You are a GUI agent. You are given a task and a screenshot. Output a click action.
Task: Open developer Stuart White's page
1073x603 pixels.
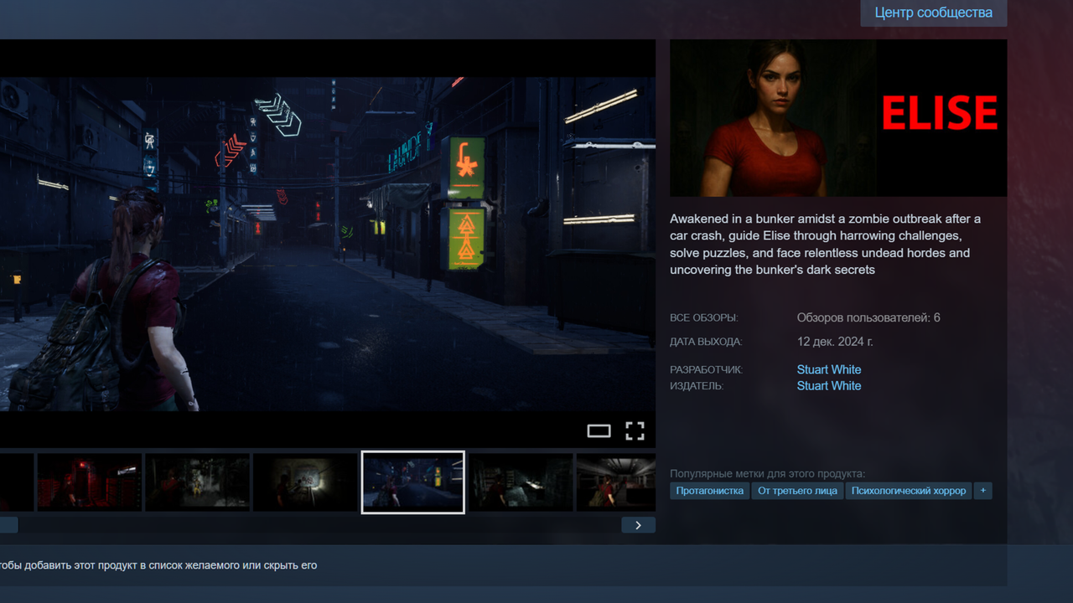pos(829,369)
